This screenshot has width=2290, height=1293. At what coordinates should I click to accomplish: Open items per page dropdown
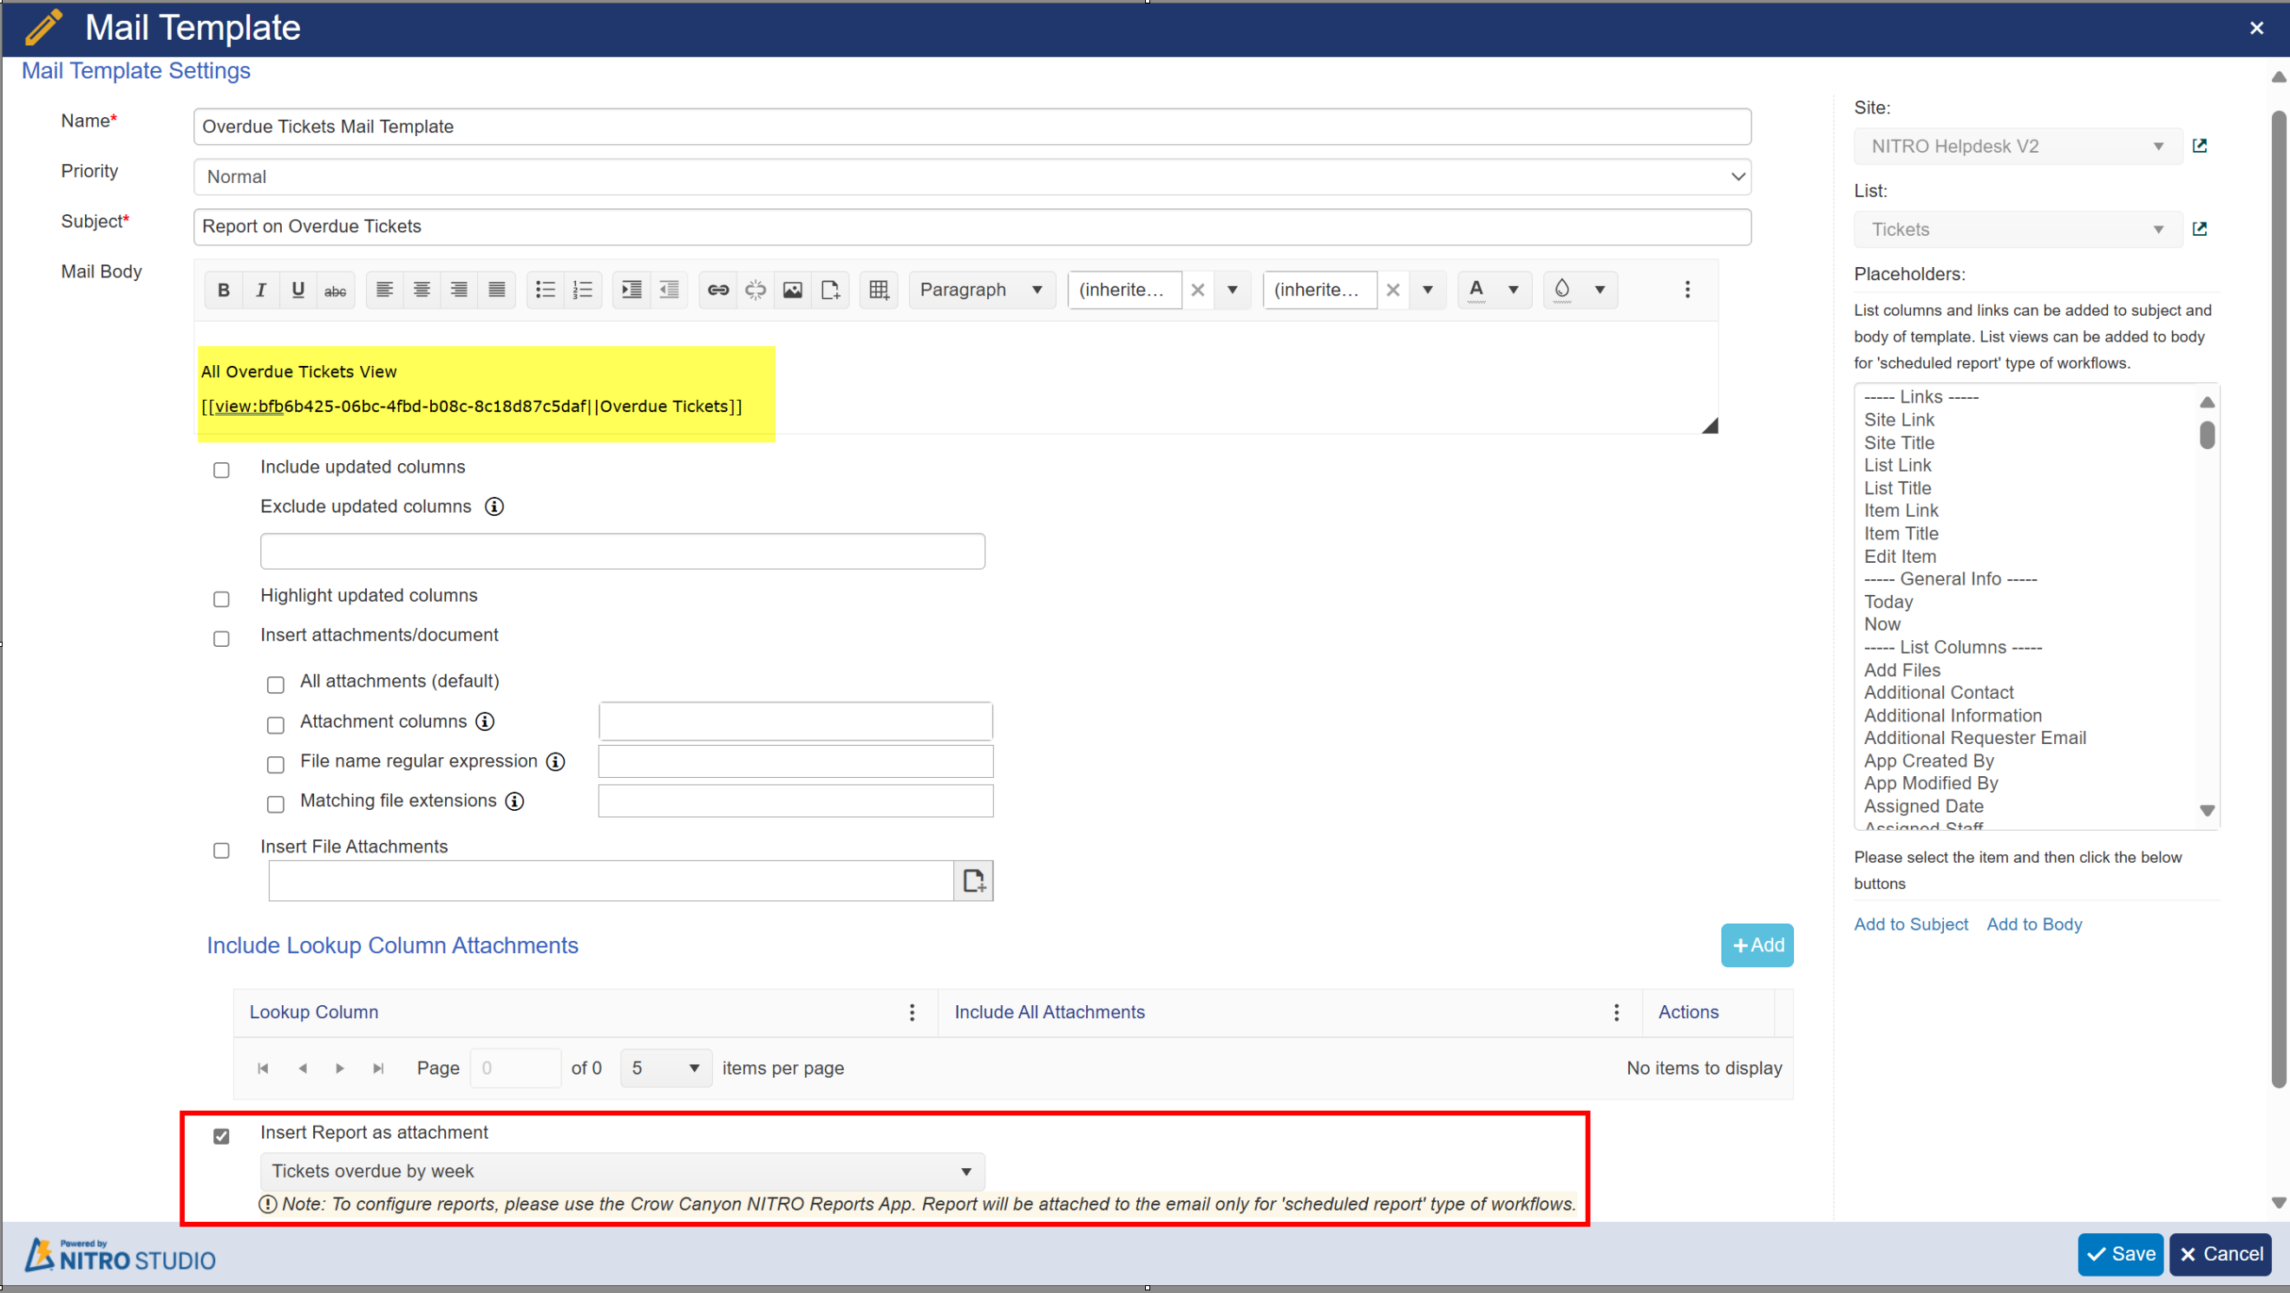666,1068
